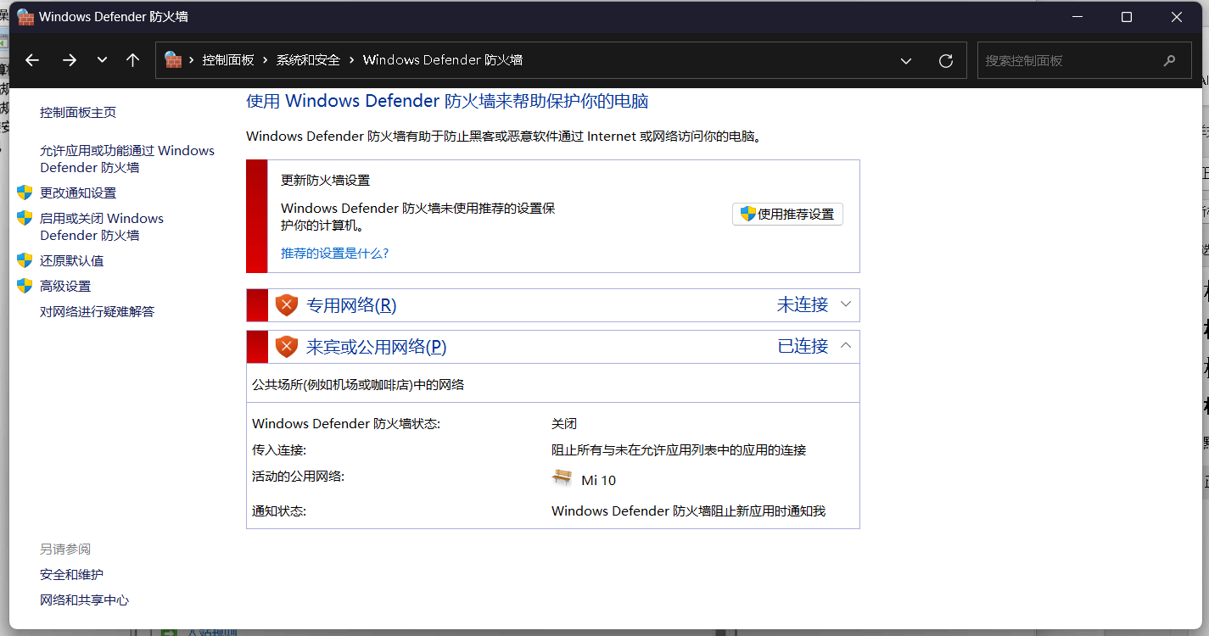Expand the 专用网络 section chevron
The height and width of the screenshot is (636, 1209).
tap(845, 304)
